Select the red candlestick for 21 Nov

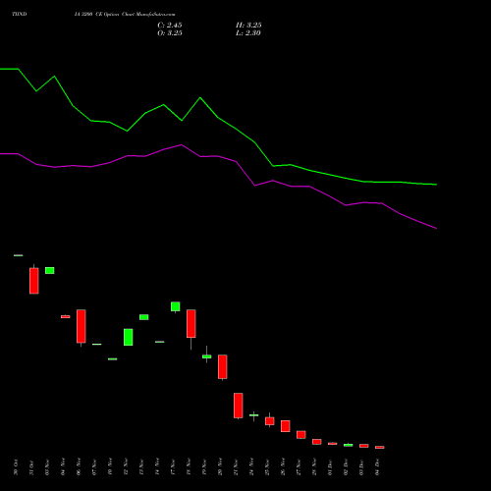point(239,406)
